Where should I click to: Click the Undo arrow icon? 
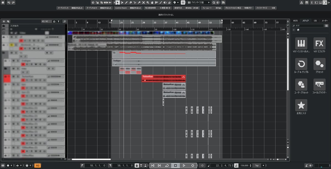9,2
